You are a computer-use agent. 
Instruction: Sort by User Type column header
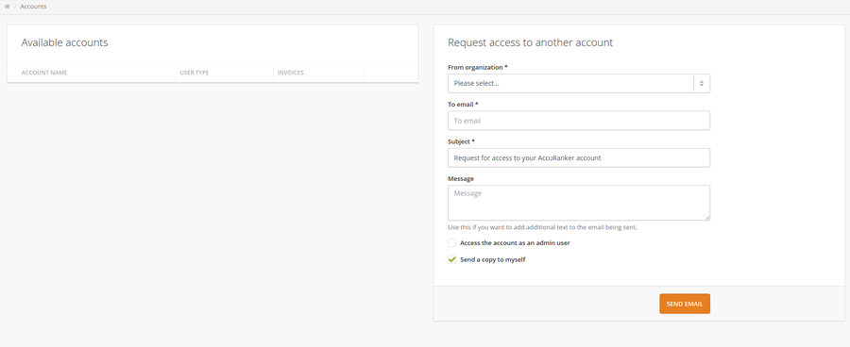194,73
